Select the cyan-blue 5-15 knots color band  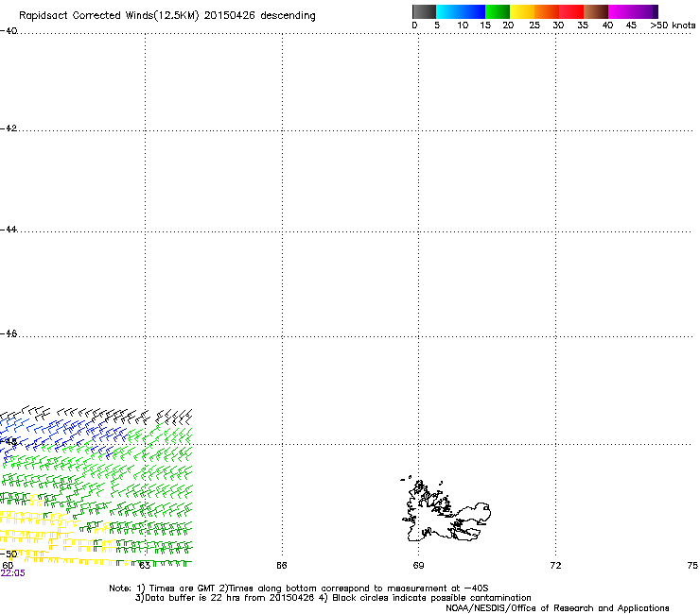461,11
